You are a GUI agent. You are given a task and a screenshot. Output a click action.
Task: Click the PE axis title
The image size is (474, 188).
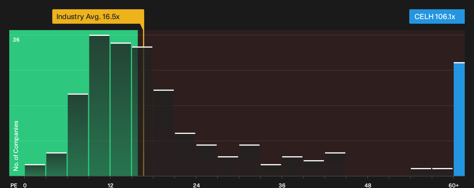(14, 185)
